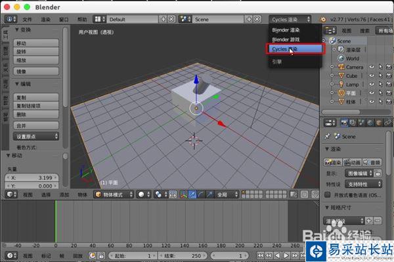The width and height of the screenshot is (394, 262).
Task: Open the scene browser icon before Scene
Action: [185, 19]
